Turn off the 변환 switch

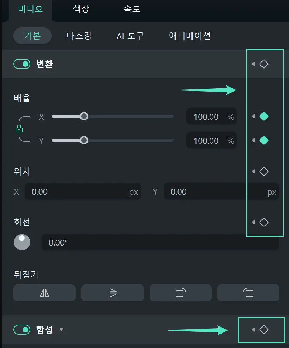pyautogui.click(x=22, y=64)
